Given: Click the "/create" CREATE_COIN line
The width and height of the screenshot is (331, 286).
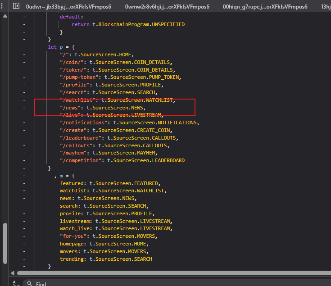Looking at the screenshot, I should click(x=116, y=130).
